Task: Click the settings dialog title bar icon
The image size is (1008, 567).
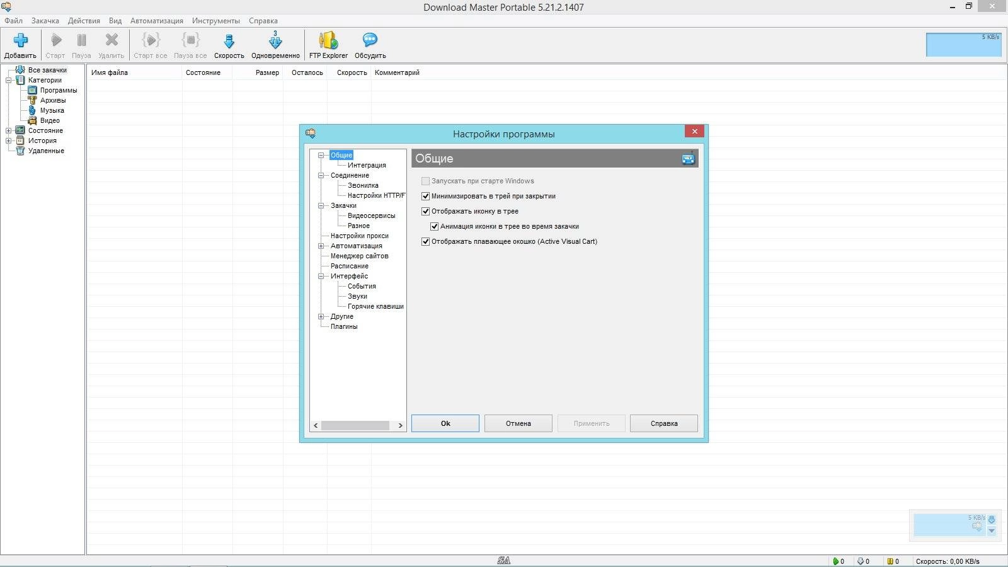Action: pyautogui.click(x=311, y=134)
